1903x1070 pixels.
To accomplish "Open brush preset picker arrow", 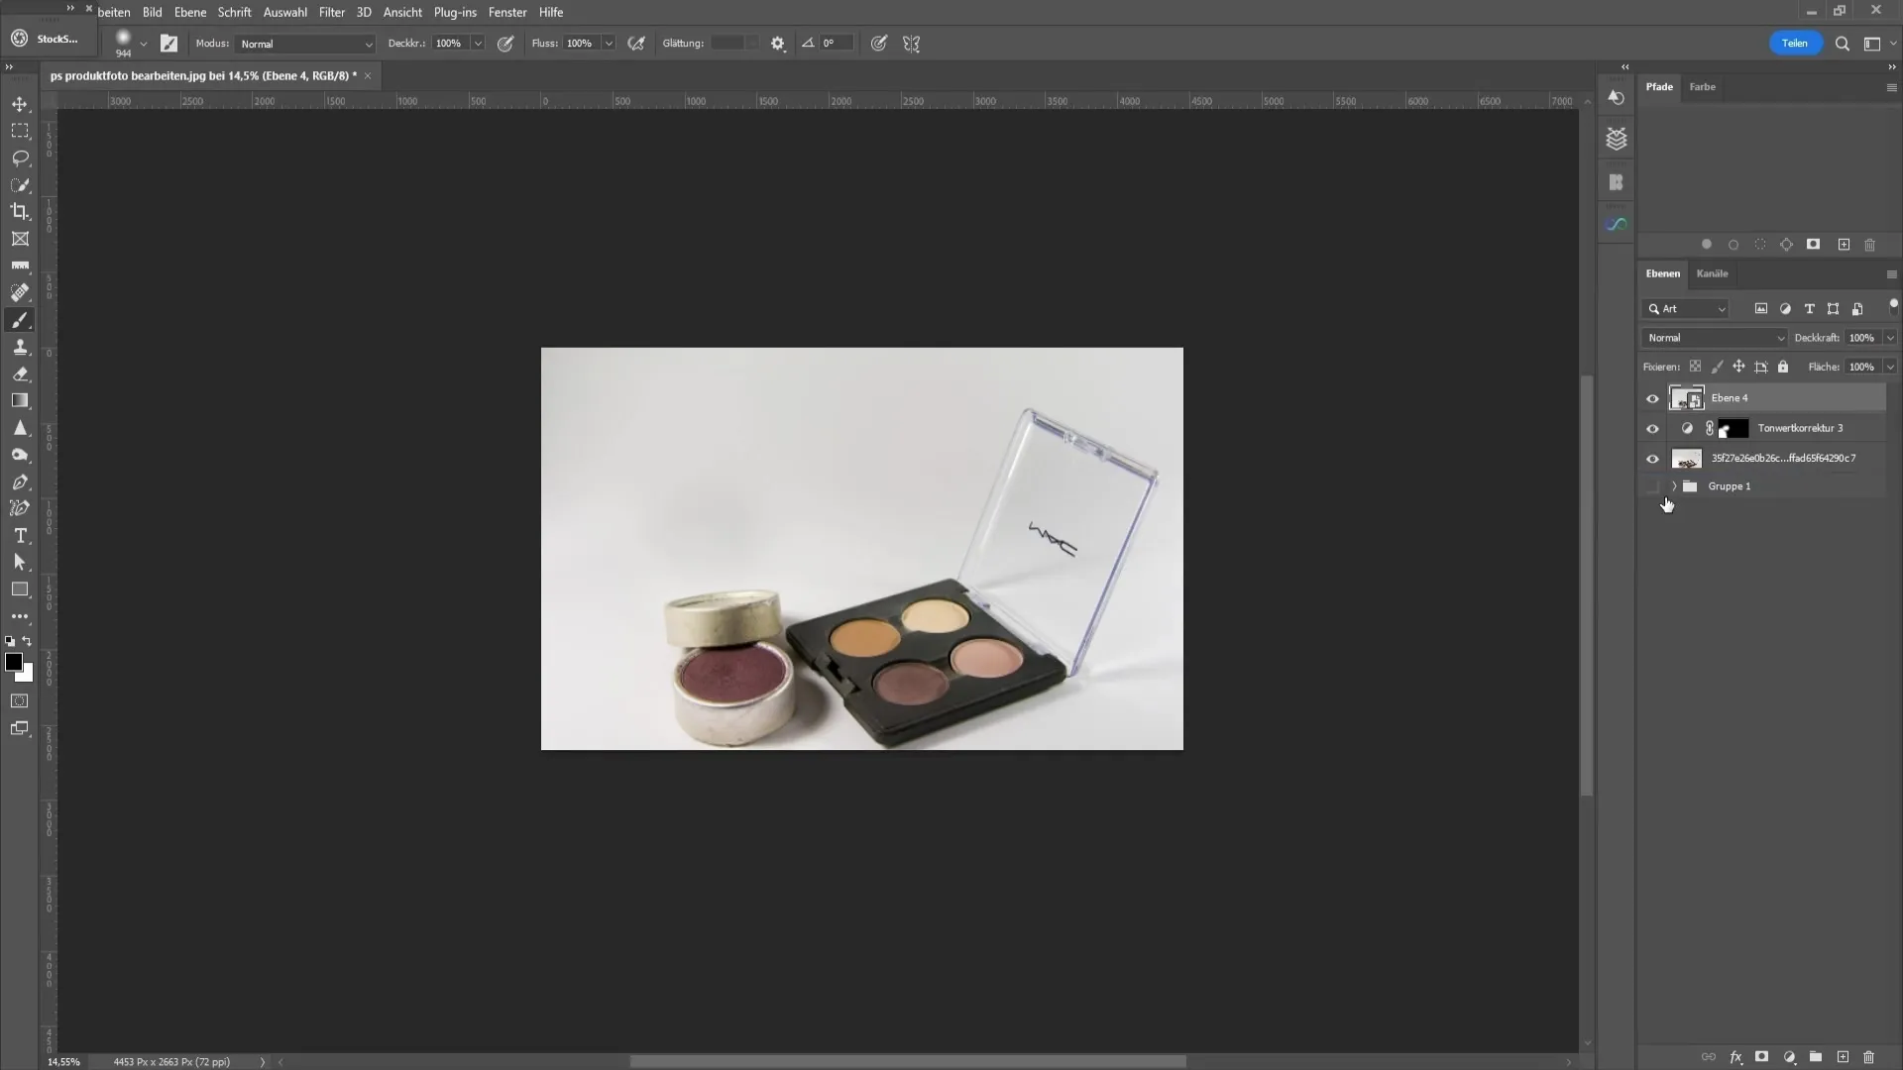I will click(144, 44).
